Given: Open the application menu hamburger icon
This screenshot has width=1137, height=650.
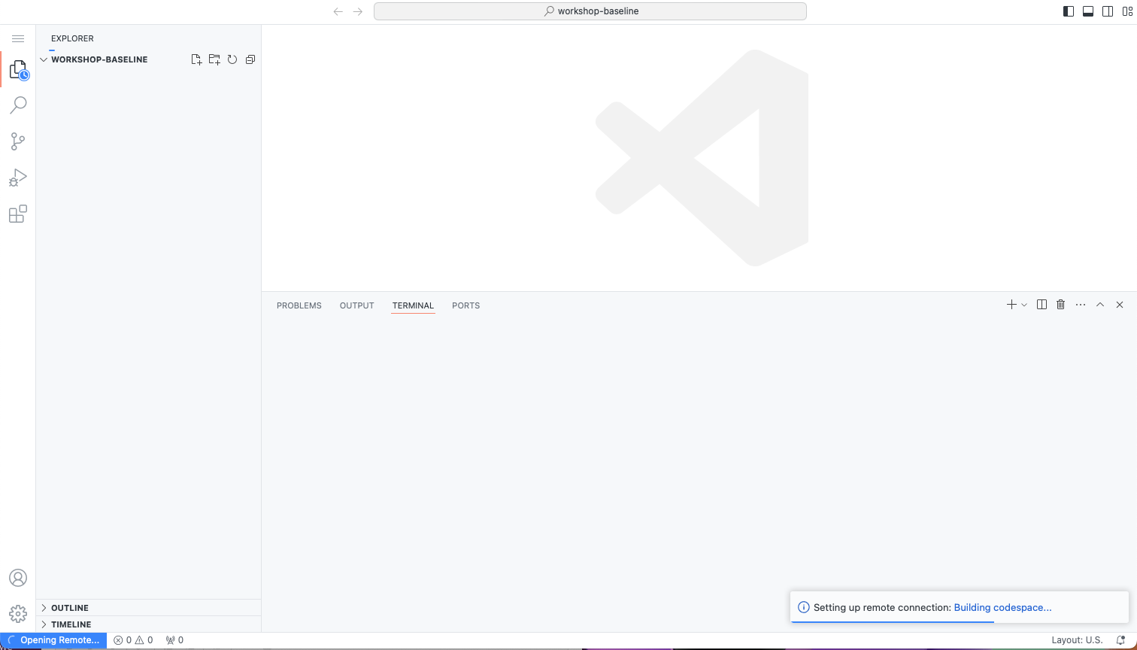Looking at the screenshot, I should click(x=18, y=38).
